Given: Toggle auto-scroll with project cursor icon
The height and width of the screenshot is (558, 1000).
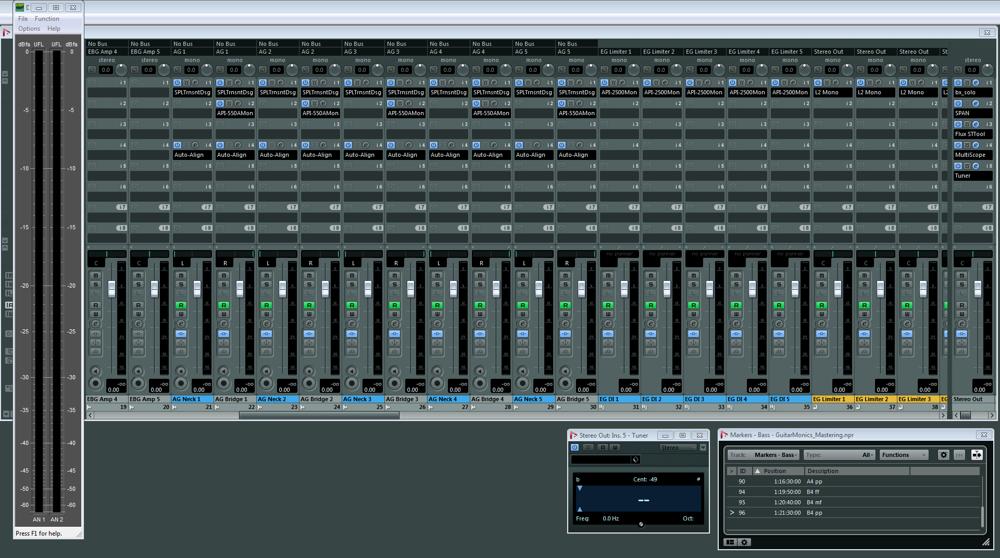Looking at the screenshot, I should 977,455.
